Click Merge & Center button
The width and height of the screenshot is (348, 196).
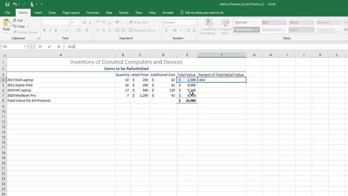coord(142,30)
